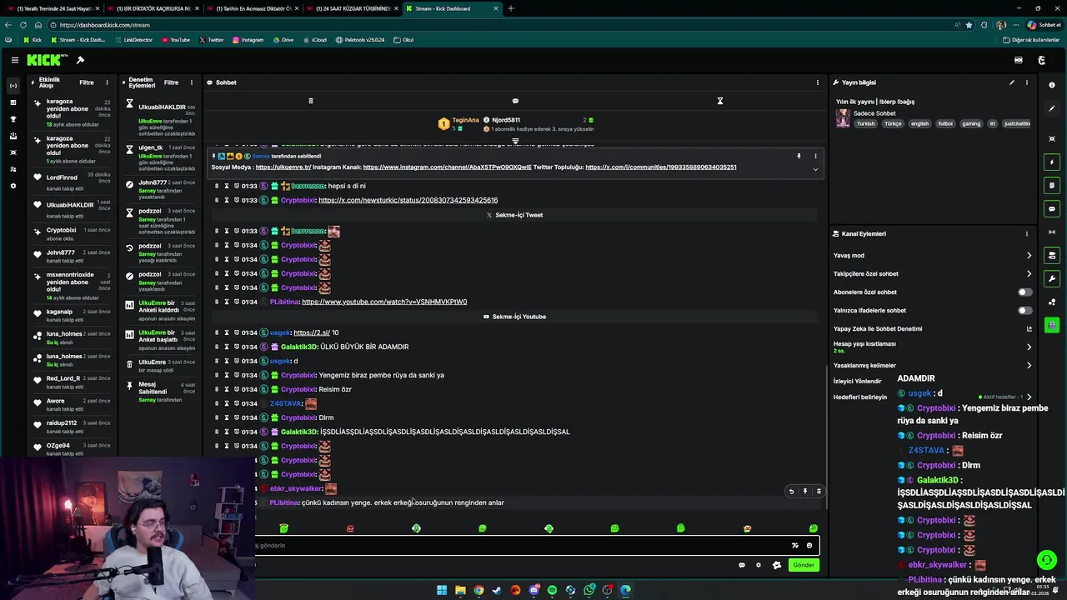
Task: Switch to 24 SAAT RÜZGAR TÜRBİNİNDE tab
Action: point(353,8)
